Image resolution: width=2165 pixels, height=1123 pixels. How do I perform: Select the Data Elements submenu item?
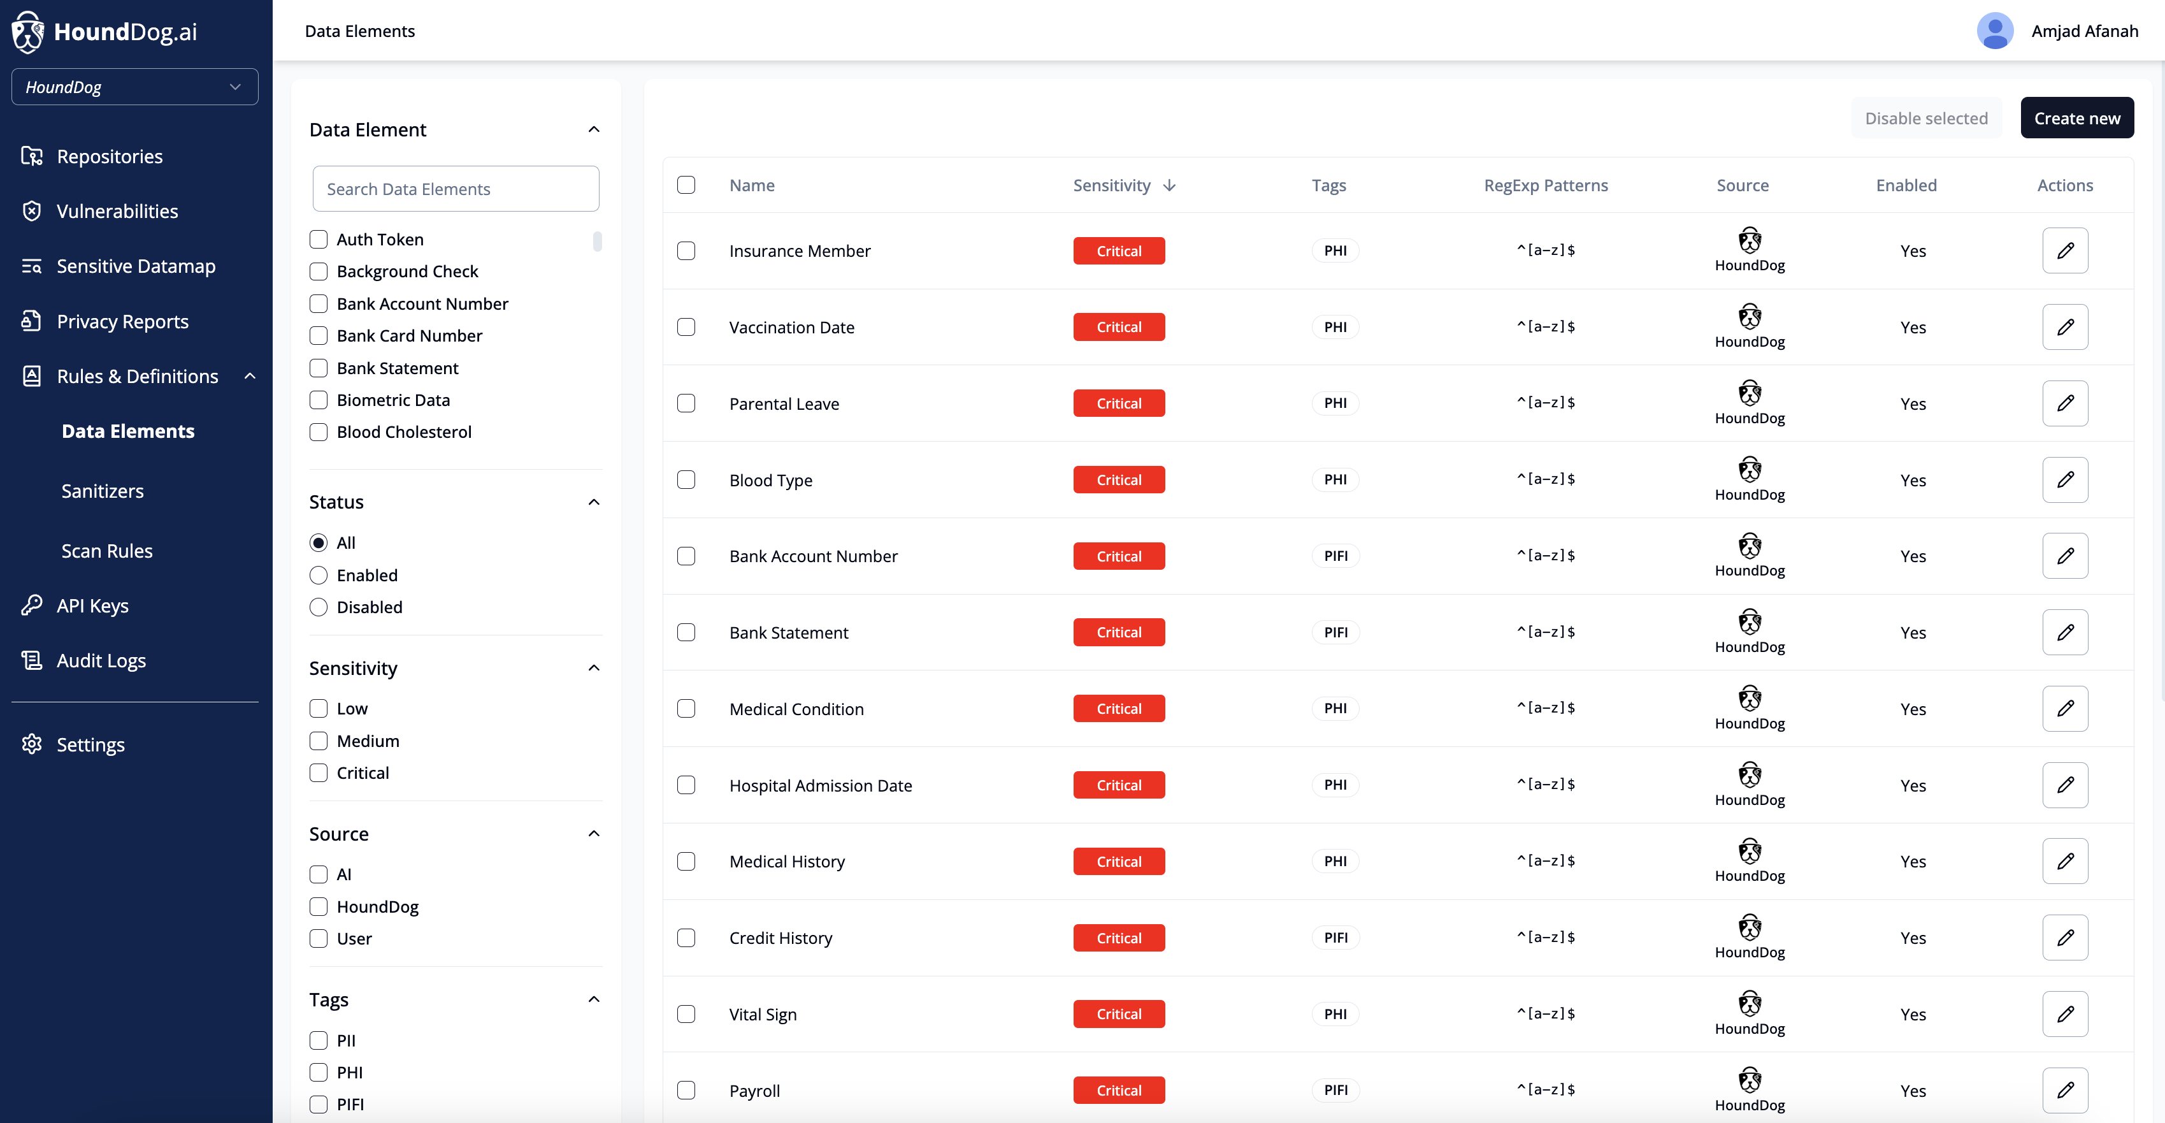(x=128, y=431)
